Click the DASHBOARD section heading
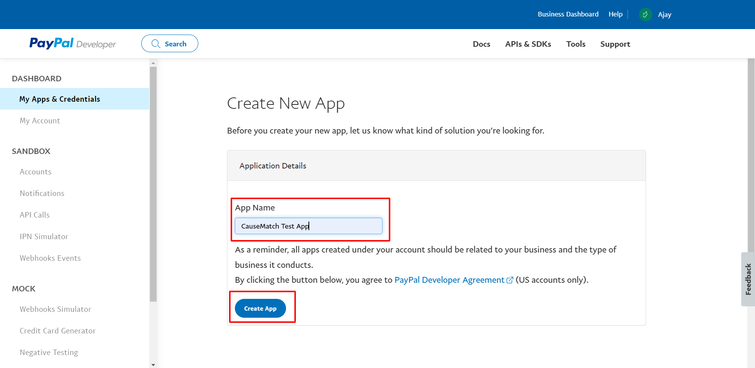This screenshot has height=368, width=755. click(37, 79)
